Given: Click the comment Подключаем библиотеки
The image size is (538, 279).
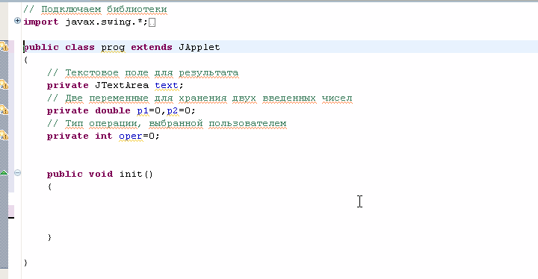Looking at the screenshot, I should [x=95, y=9].
